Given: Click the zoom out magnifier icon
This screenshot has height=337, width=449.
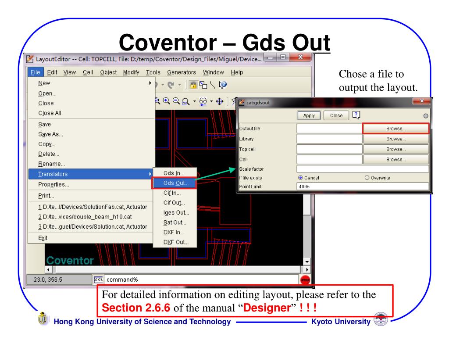Looking at the screenshot, I should [x=176, y=101].
